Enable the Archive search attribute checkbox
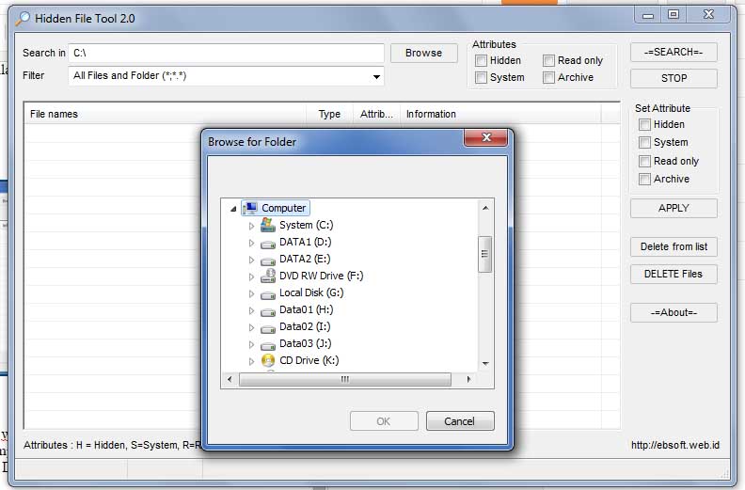 click(548, 77)
